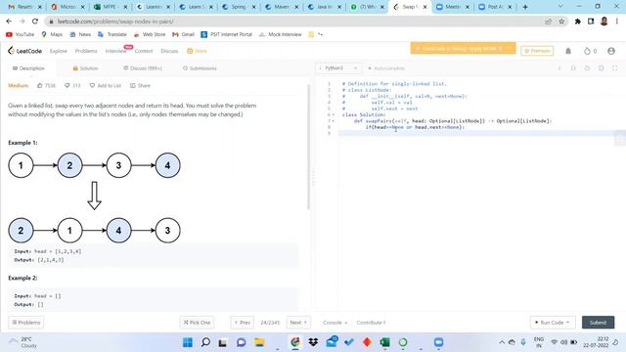Viewport: 626px width, 352px height.
Task: Toggle the Autocomplete indicator
Action: pyautogui.click(x=385, y=68)
